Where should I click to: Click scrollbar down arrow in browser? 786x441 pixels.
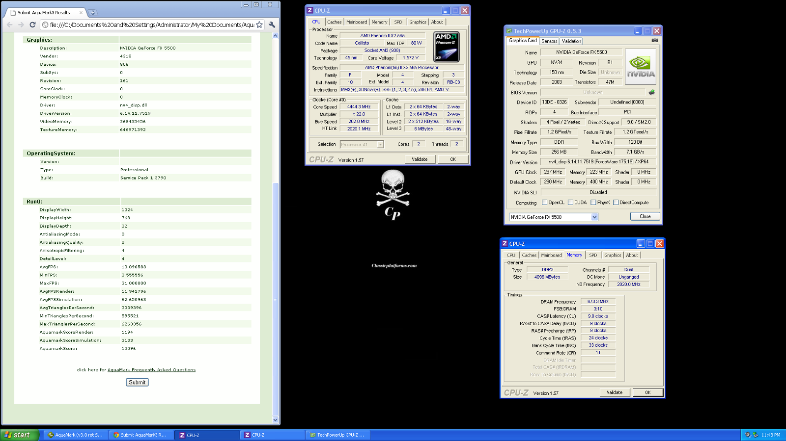point(275,420)
